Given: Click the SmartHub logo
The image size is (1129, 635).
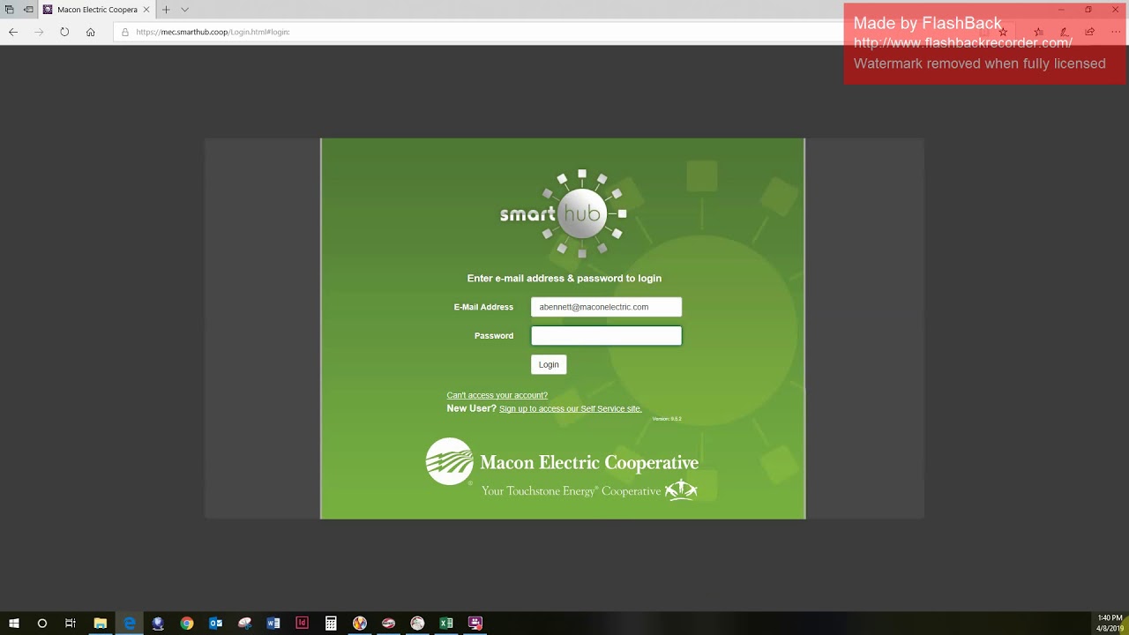Looking at the screenshot, I should [x=563, y=213].
